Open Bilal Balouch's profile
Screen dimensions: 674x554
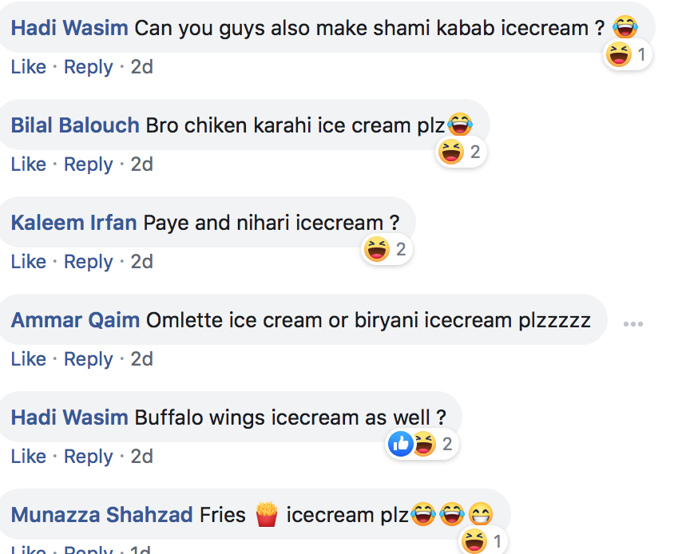click(75, 125)
